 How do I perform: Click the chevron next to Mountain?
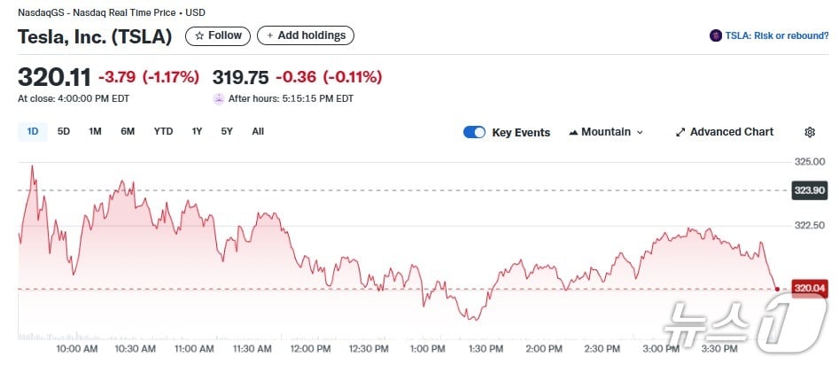640,132
